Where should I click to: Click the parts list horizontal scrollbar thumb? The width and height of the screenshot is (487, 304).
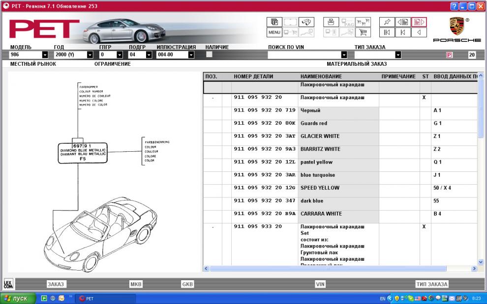pos(328,268)
